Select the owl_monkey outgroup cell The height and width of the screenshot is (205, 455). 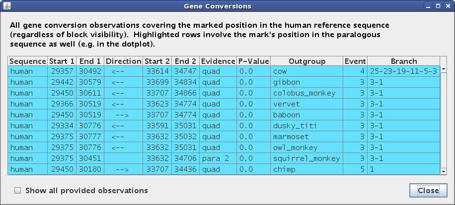pos(306,148)
